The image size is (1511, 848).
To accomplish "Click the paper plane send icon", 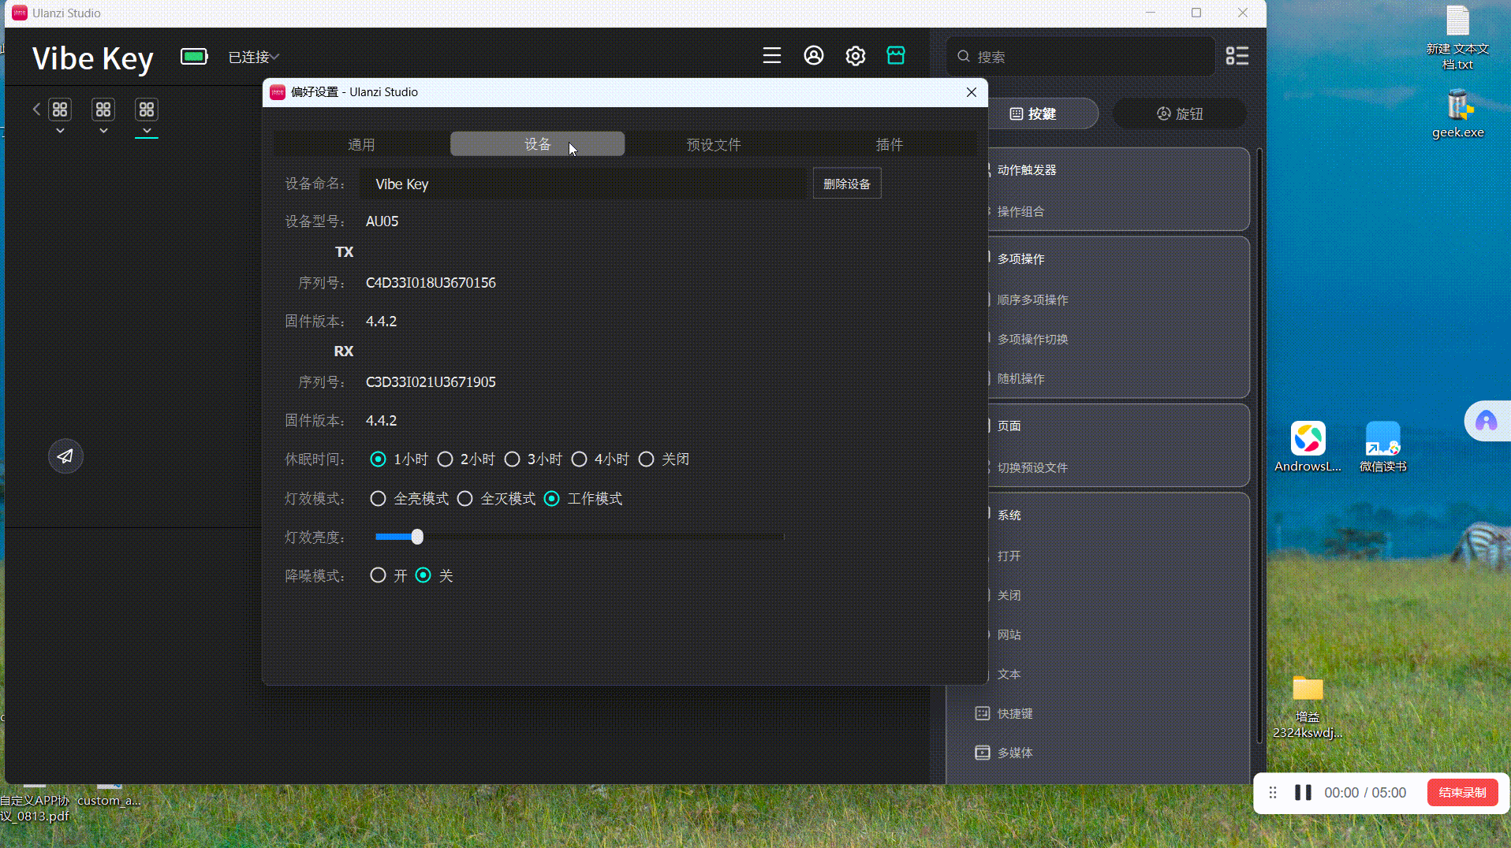I will tap(65, 456).
